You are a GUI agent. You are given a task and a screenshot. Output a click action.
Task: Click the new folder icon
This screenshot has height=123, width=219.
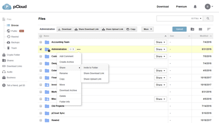pos(192,29)
